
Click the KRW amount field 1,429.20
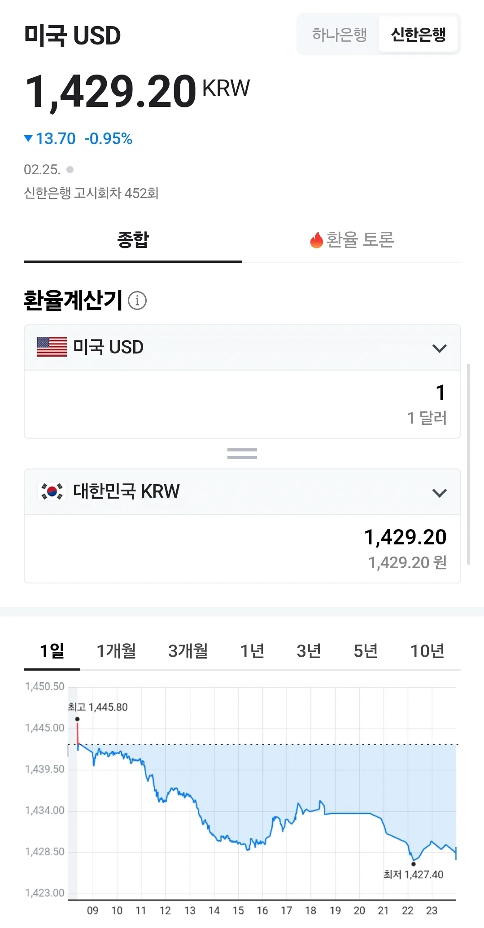242,549
